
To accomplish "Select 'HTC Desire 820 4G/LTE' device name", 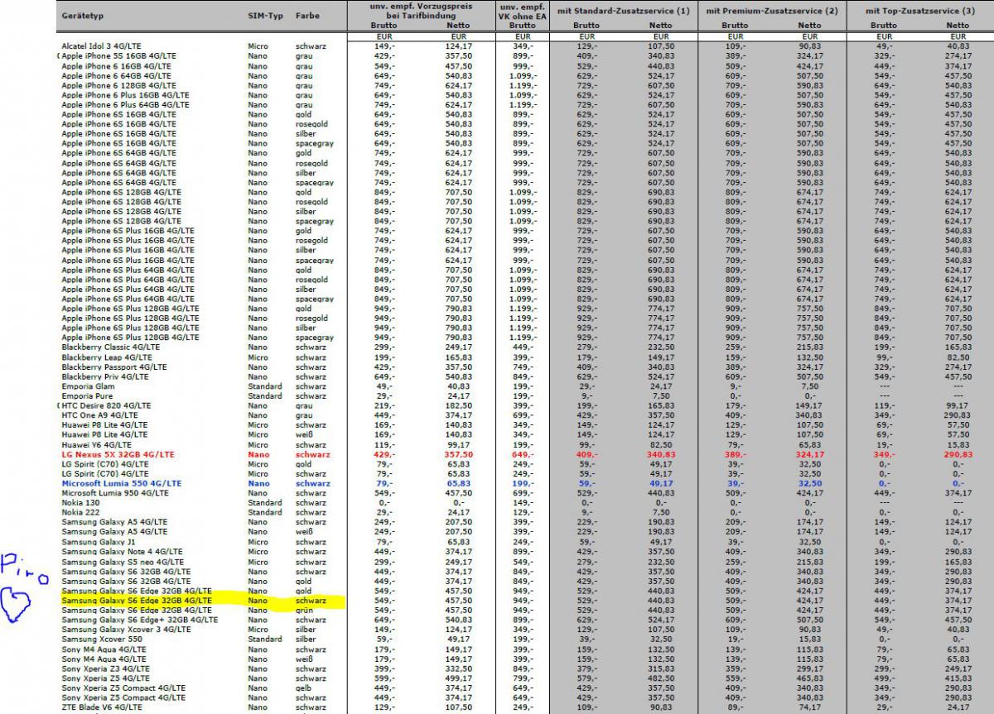I will pyautogui.click(x=106, y=406).
